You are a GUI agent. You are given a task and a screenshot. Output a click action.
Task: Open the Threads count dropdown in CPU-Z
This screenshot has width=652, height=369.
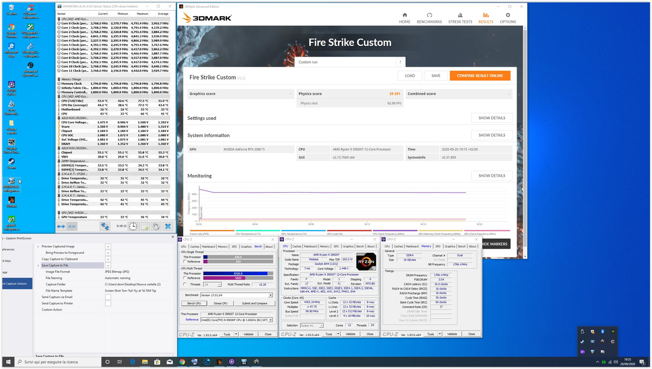coord(220,284)
